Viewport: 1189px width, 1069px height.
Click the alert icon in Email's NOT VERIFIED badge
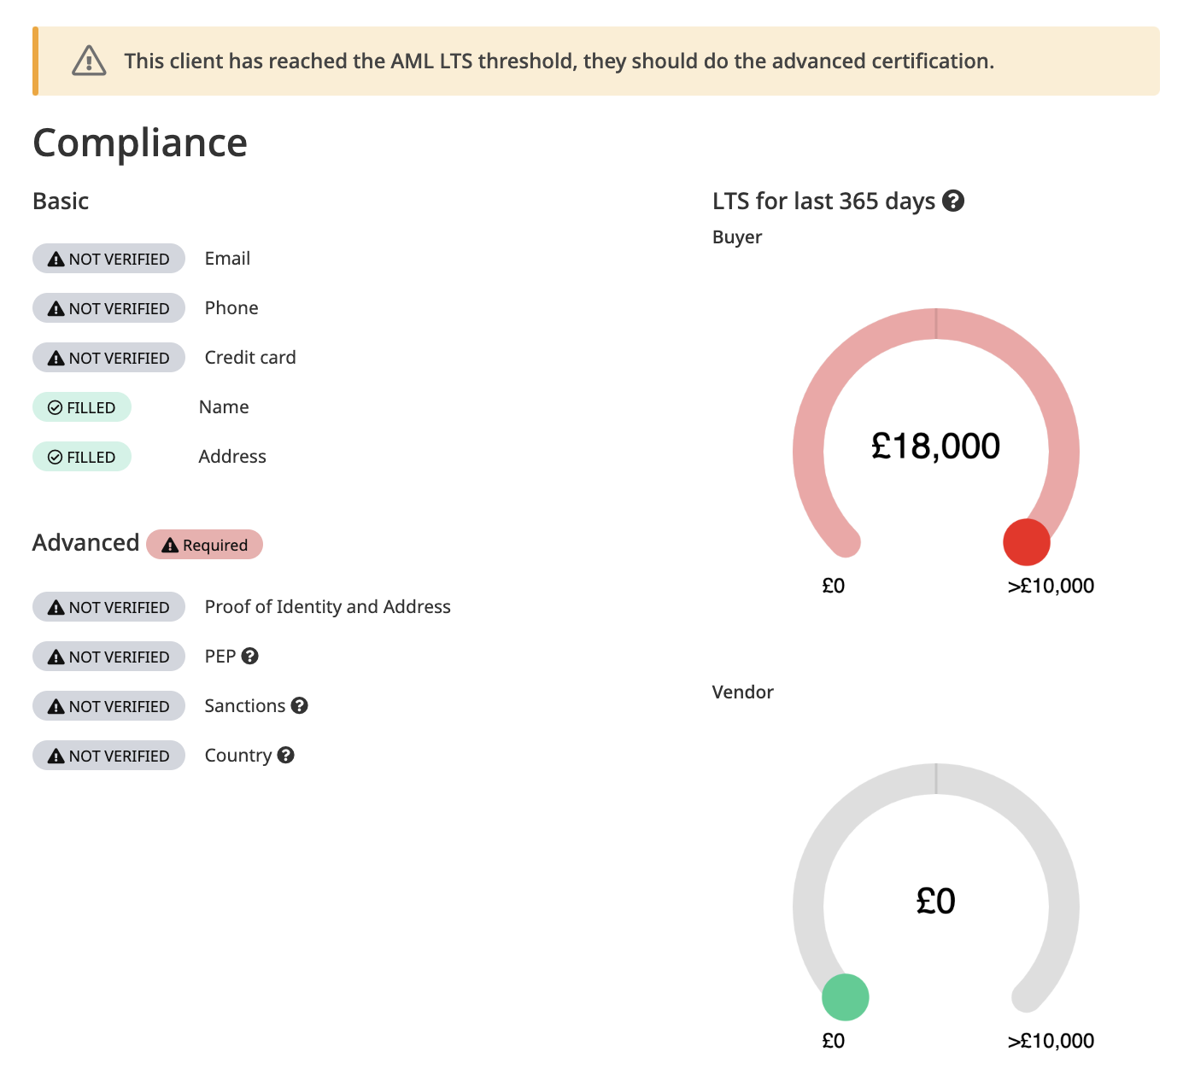pos(56,258)
